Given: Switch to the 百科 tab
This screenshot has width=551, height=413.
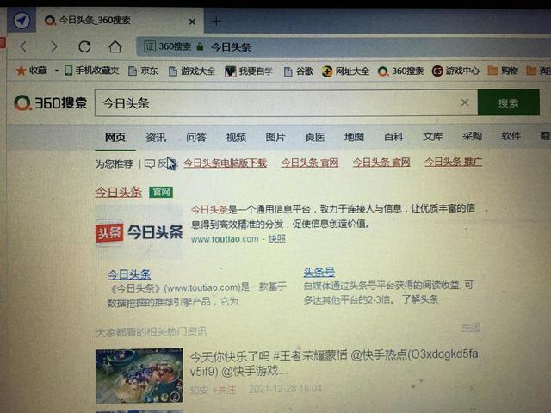Looking at the screenshot, I should 393,137.
